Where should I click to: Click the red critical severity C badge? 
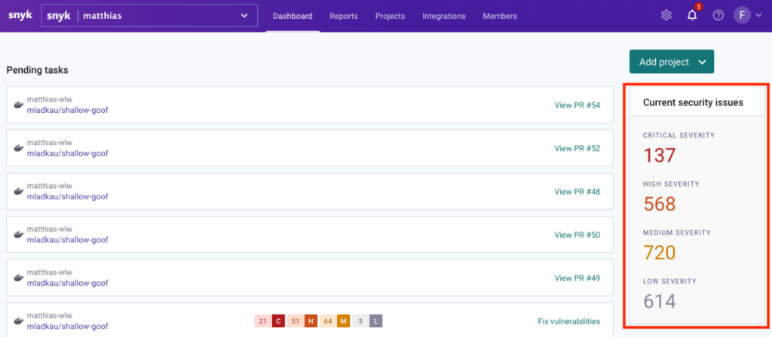277,321
